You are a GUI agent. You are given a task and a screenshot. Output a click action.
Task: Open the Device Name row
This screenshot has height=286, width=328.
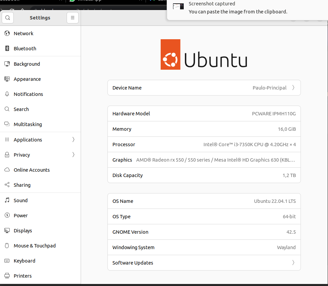[x=204, y=88]
